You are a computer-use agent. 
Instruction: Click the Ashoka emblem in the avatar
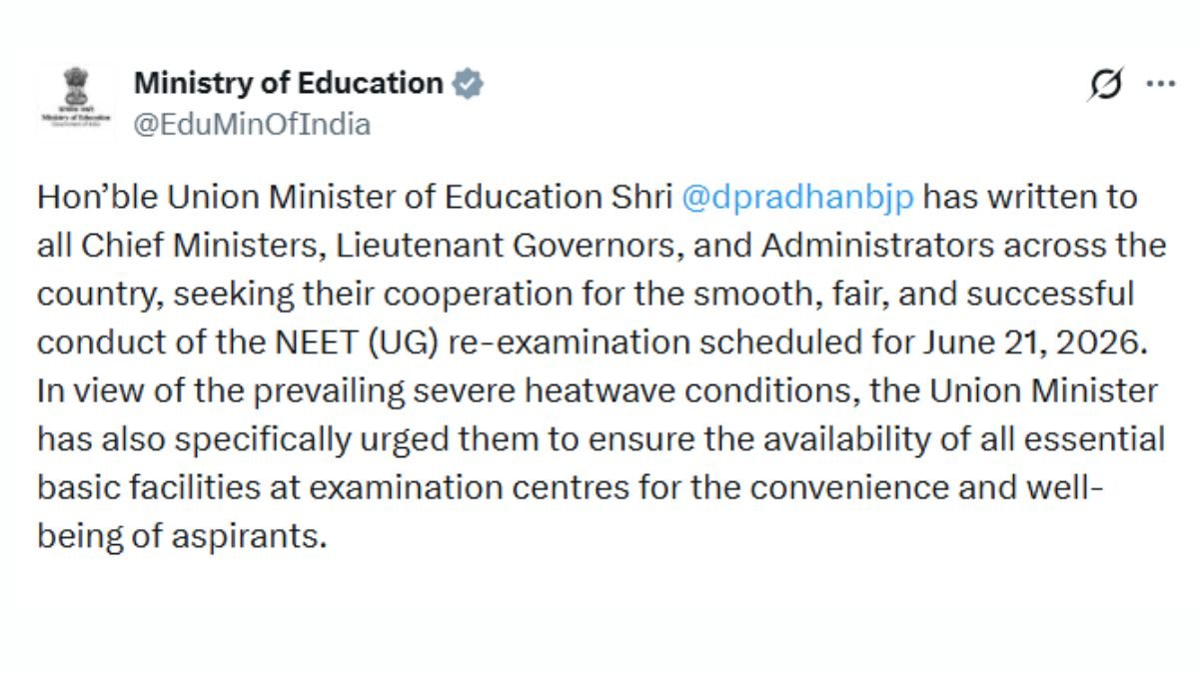click(76, 83)
